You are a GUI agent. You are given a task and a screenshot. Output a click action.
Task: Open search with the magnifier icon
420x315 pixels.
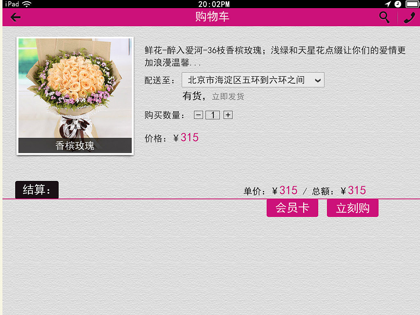point(384,17)
